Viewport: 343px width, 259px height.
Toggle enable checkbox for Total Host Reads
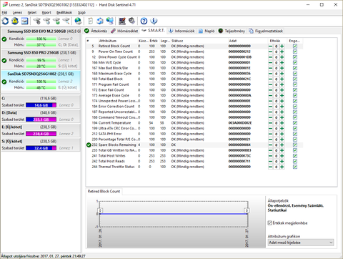click(x=295, y=161)
